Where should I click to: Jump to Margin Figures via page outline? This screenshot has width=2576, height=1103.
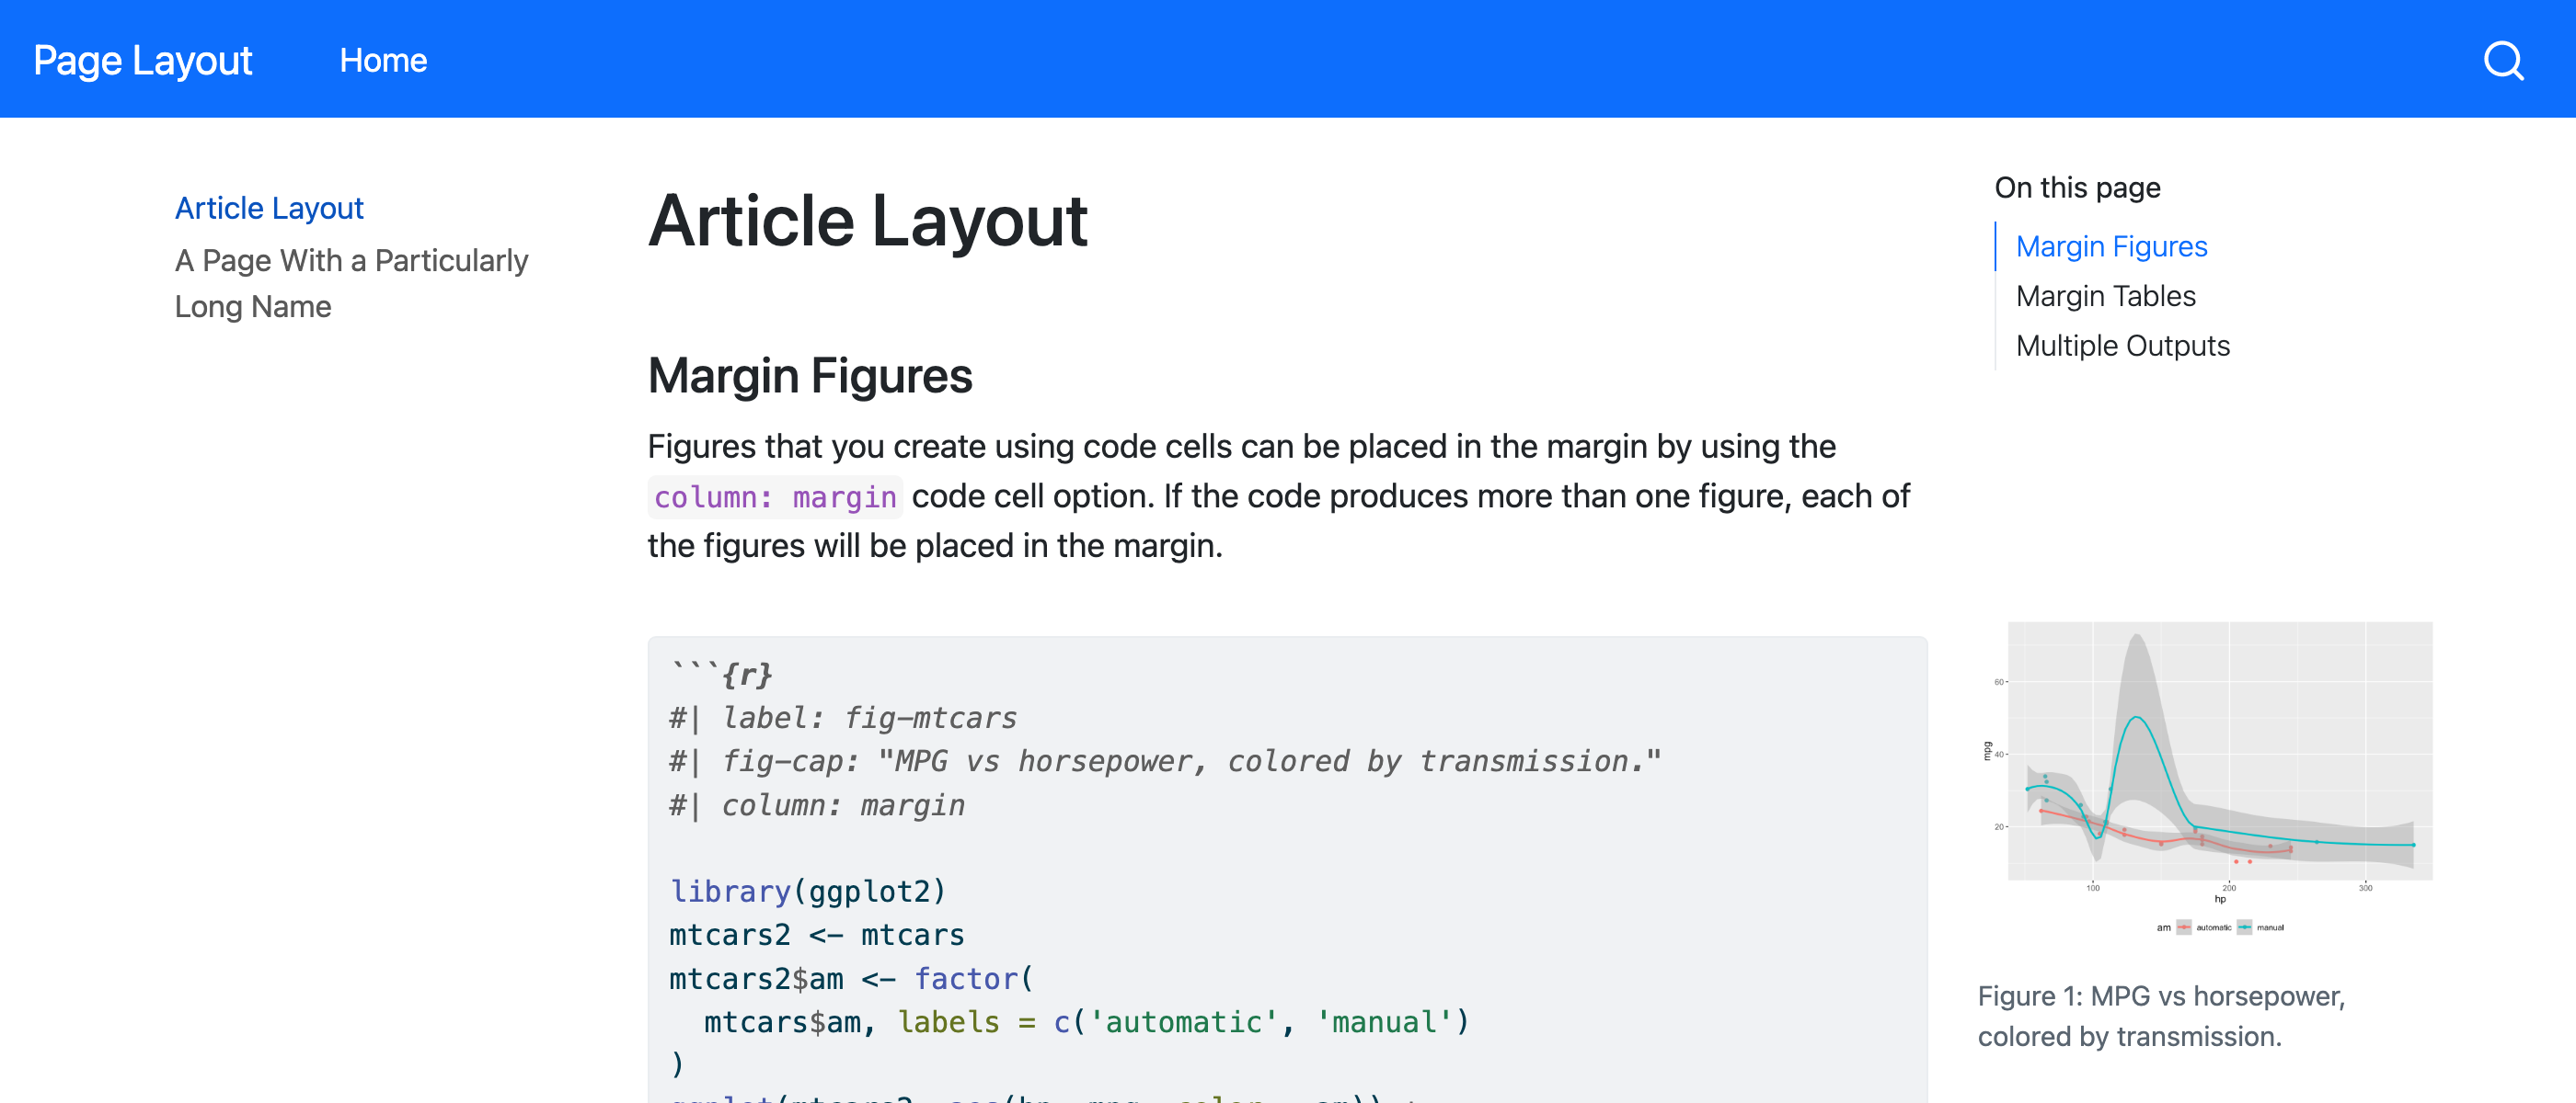click(2111, 245)
